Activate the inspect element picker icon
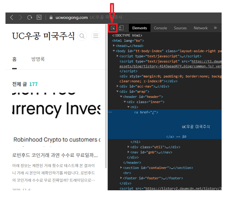The width and height of the screenshot is (228, 197). click(113, 28)
